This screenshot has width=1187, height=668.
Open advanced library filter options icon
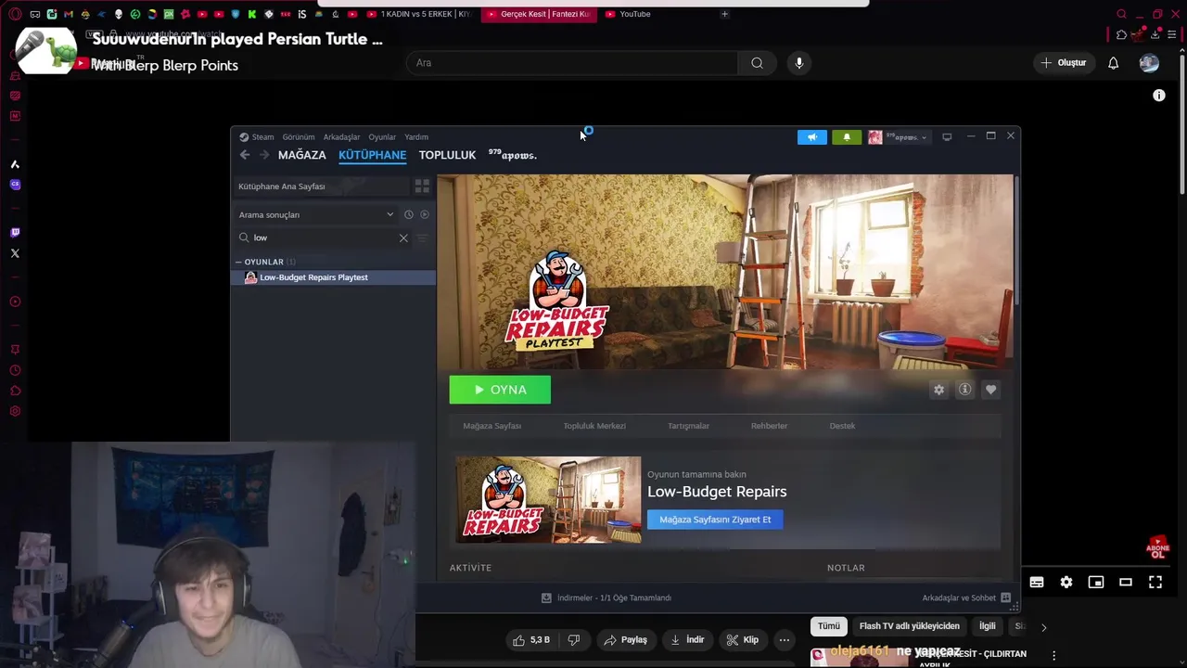click(x=422, y=238)
